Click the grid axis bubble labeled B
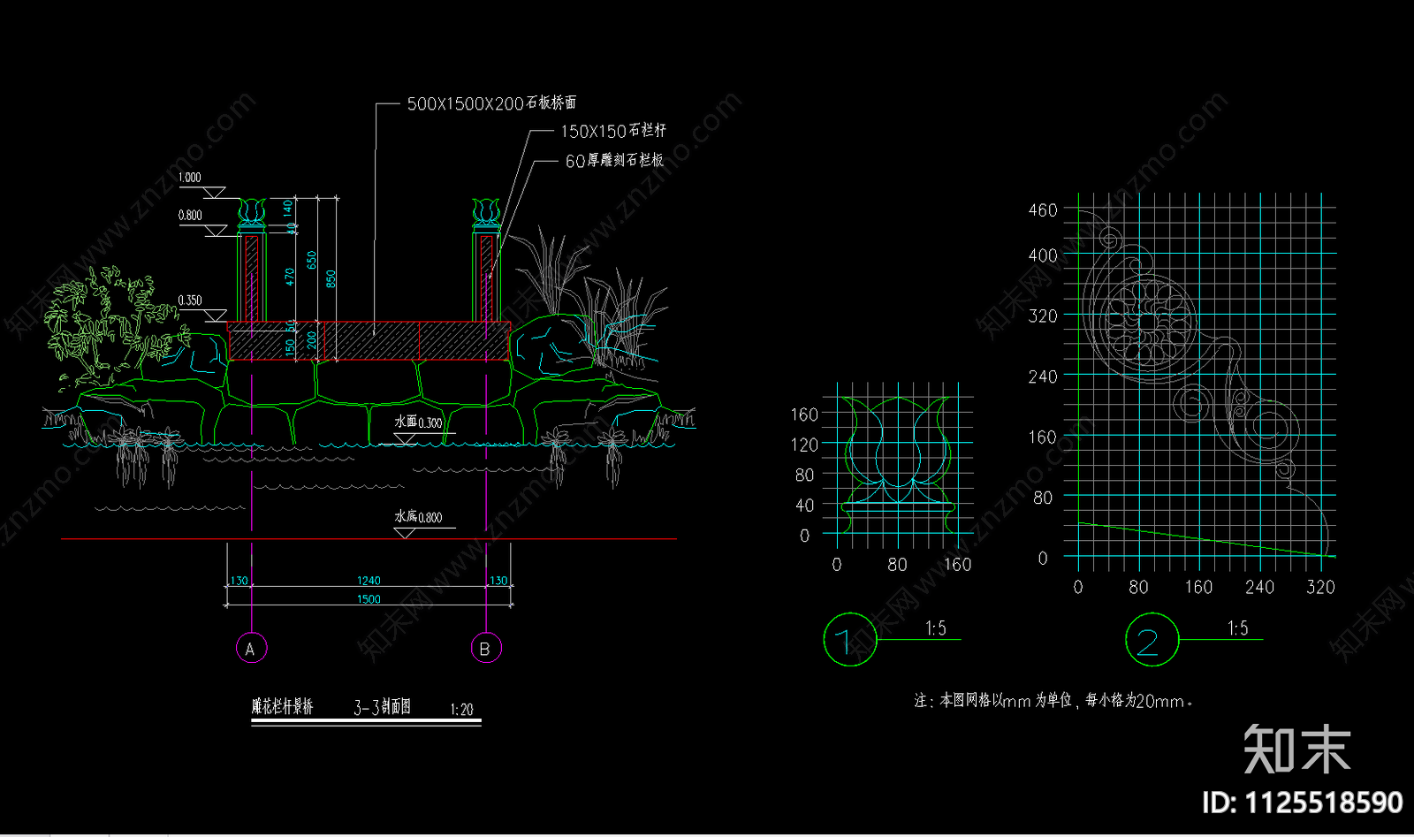Image resolution: width=1414 pixels, height=837 pixels. tap(485, 648)
